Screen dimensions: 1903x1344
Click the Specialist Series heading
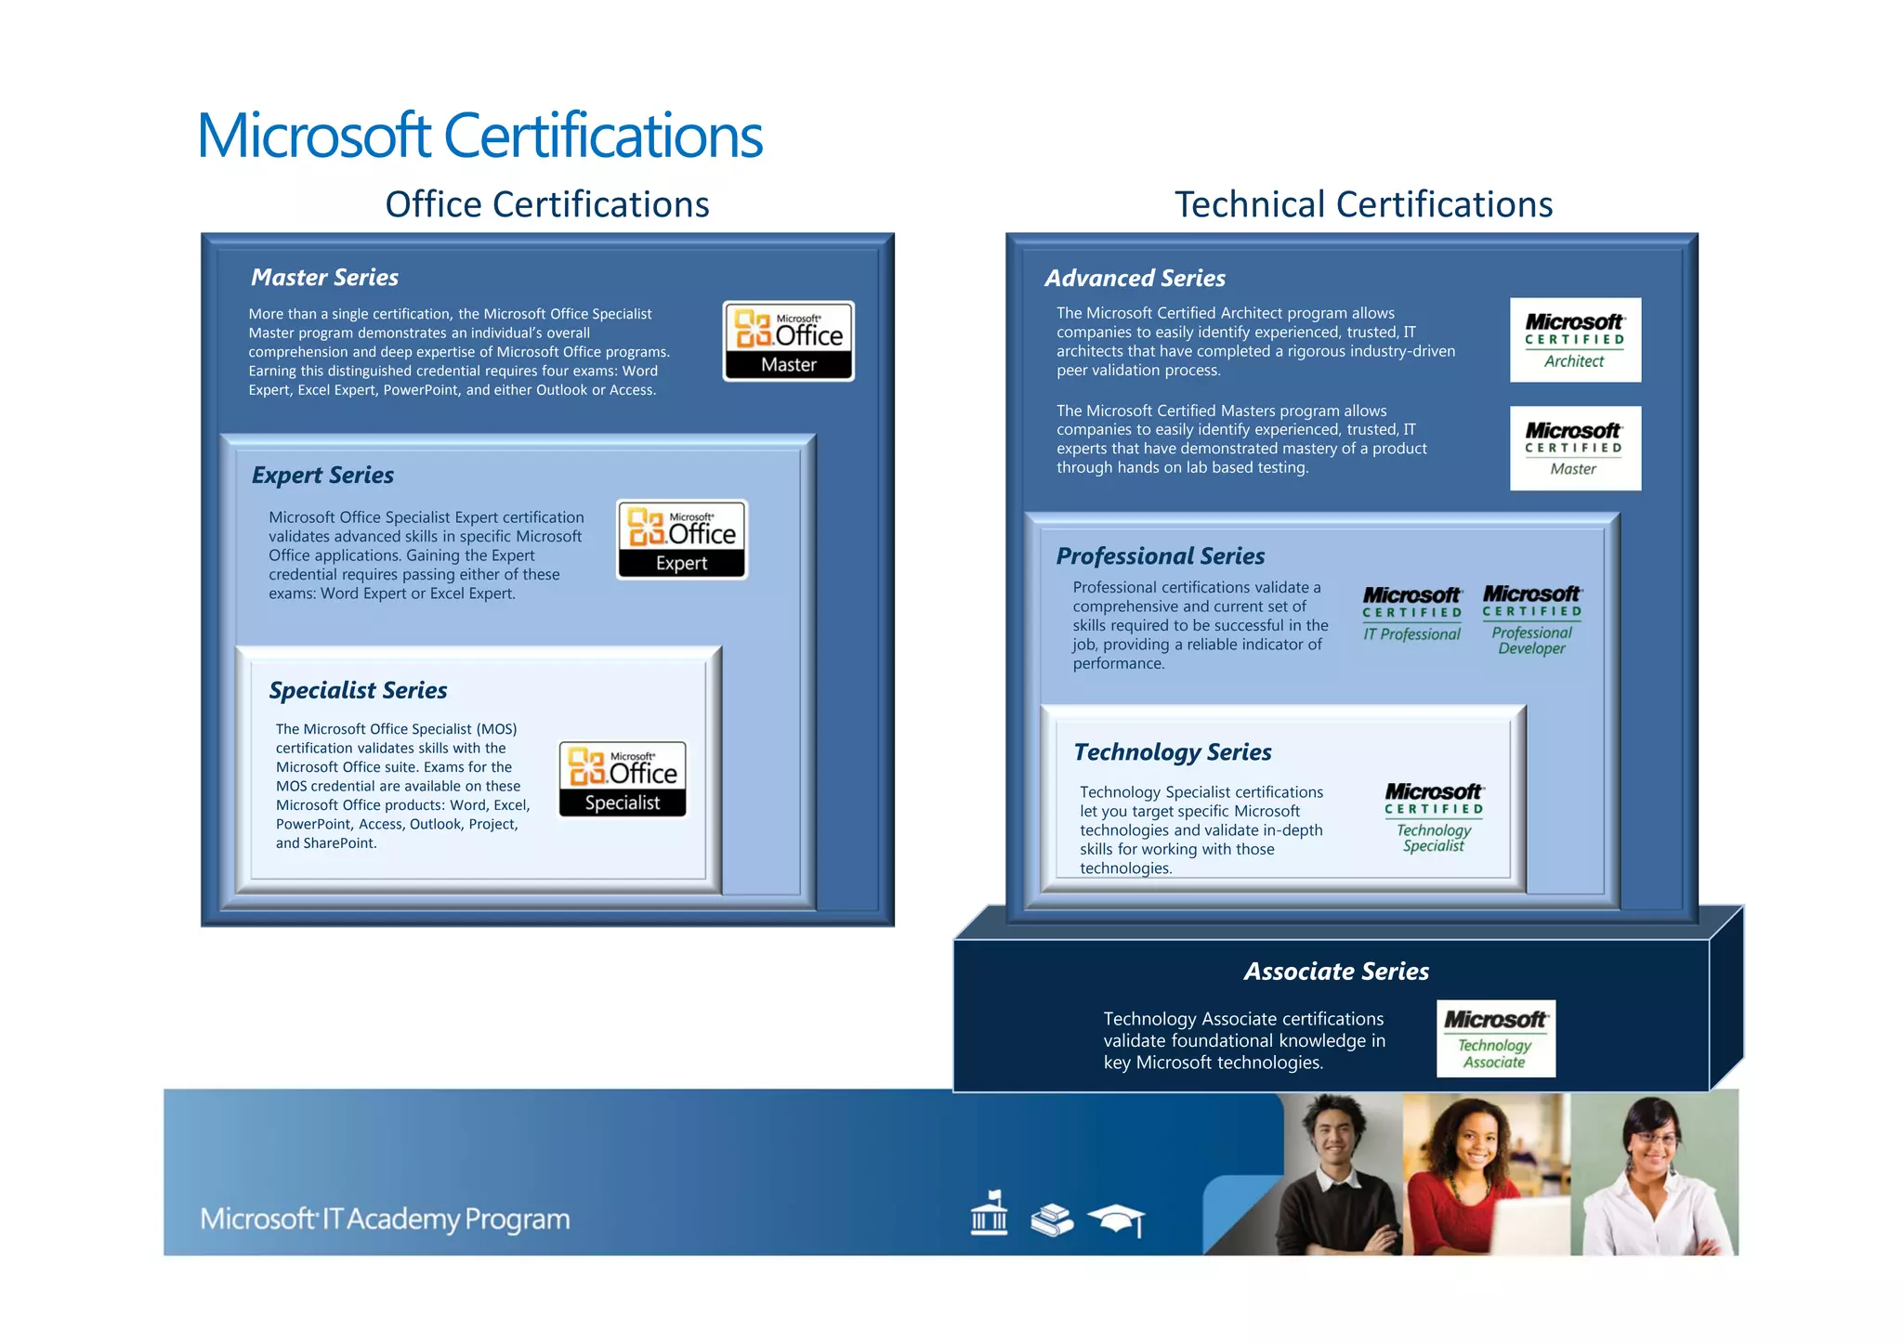point(358,690)
